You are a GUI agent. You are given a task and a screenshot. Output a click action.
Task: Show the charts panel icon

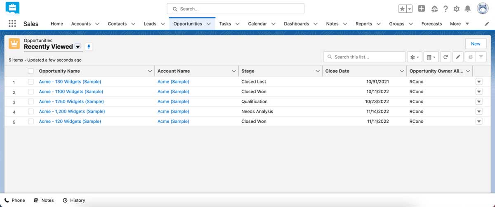[x=470, y=57]
